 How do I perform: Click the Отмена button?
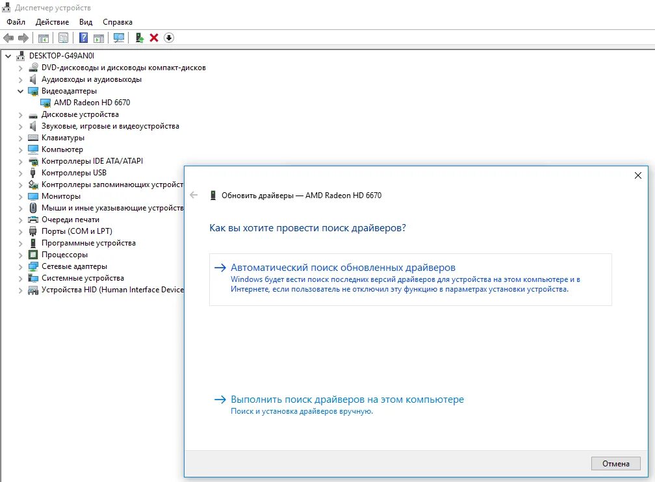coord(616,464)
